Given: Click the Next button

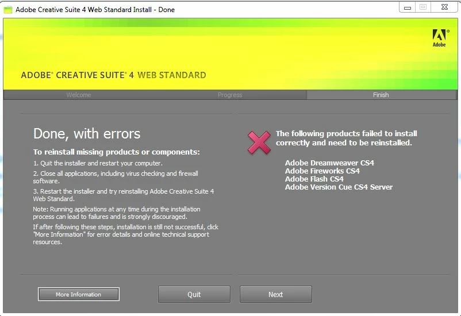Looking at the screenshot, I should pos(275,294).
